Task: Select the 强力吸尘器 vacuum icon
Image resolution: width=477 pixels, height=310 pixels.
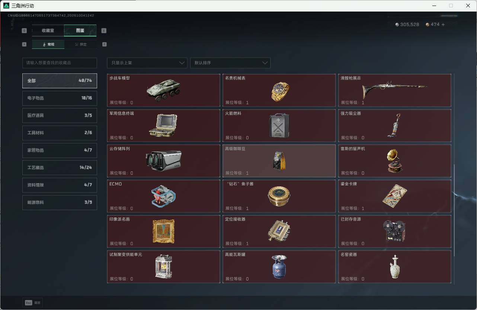Action: [394, 126]
